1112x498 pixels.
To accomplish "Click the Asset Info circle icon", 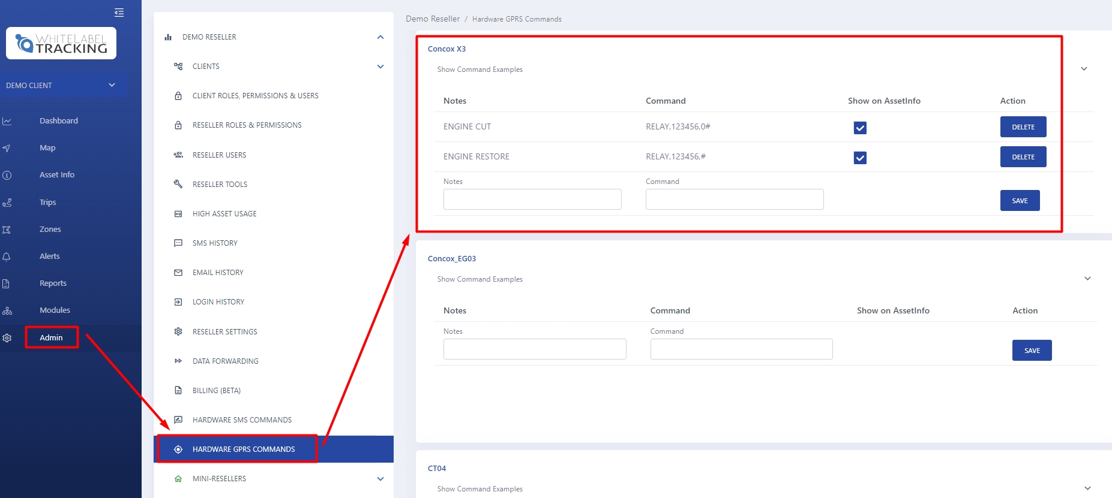I will click(7, 175).
